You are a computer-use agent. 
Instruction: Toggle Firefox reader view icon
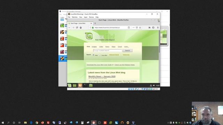pyautogui.click(x=129, y=27)
